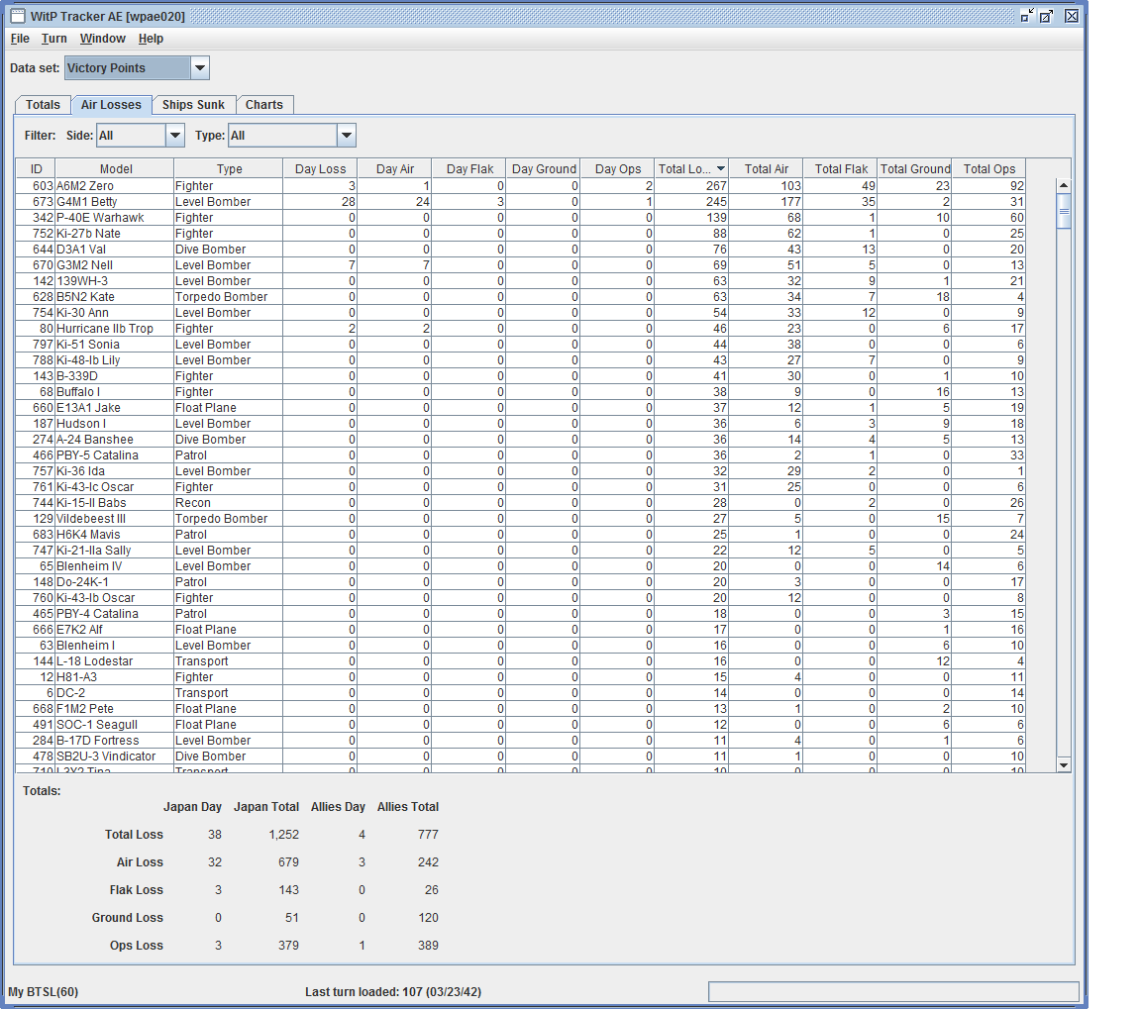The image size is (1141, 1009).
Task: Select the Air Losses tab
Action: (111, 105)
